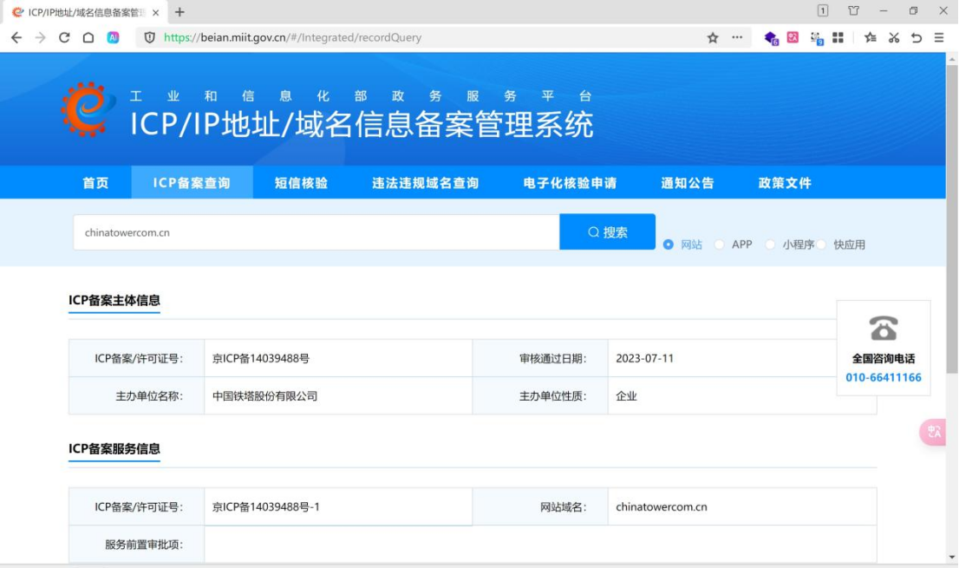Click the 主办单位性质 label cell
Image resolution: width=959 pixels, height=568 pixels.
point(540,396)
